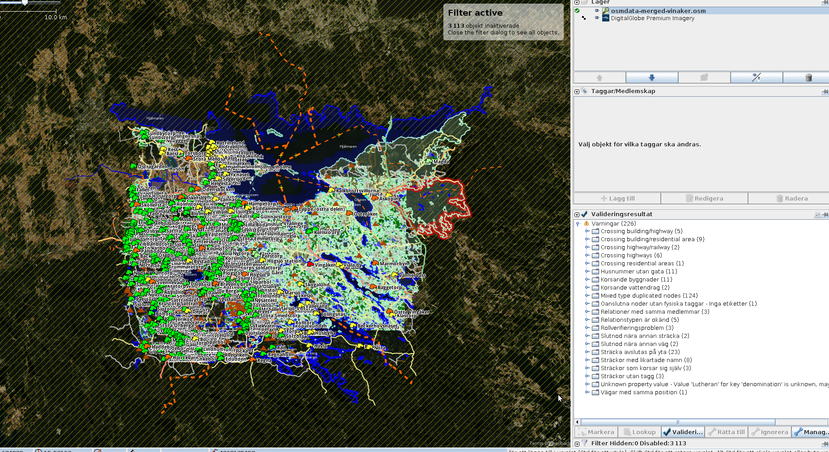The image size is (829, 452).
Task: Expand Mixed type duplicated nodes folder
Action: click(x=587, y=296)
